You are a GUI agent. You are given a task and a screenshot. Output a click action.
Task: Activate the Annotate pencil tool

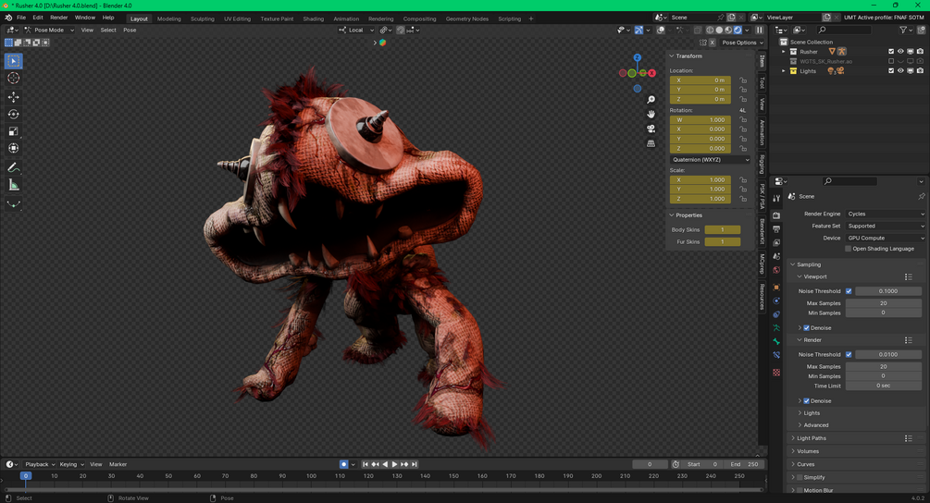pyautogui.click(x=14, y=167)
